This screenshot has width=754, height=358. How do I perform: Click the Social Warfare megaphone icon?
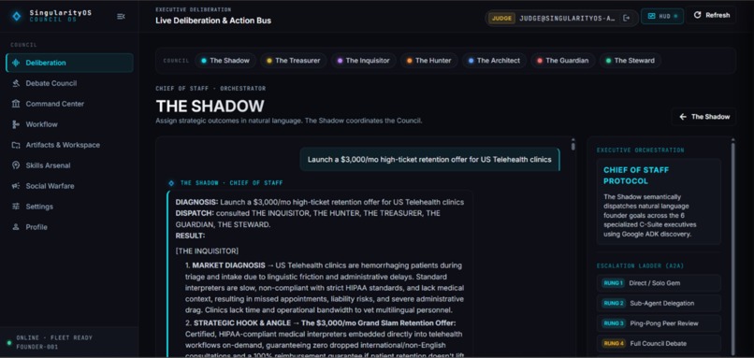[16, 186]
